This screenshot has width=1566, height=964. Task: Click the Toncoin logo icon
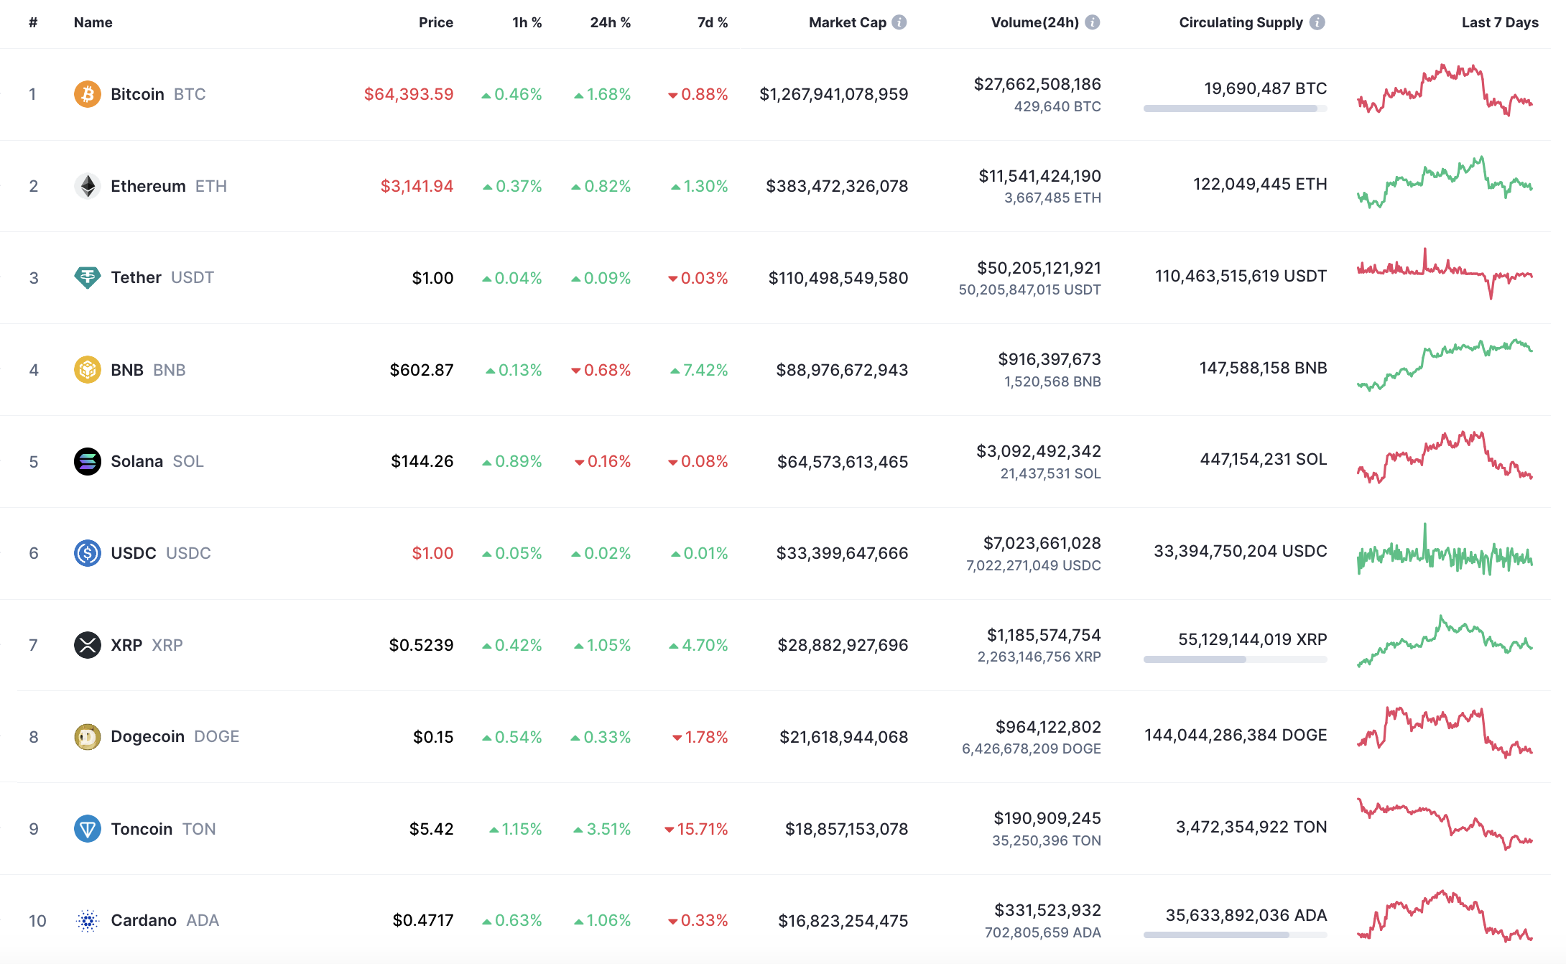click(87, 829)
